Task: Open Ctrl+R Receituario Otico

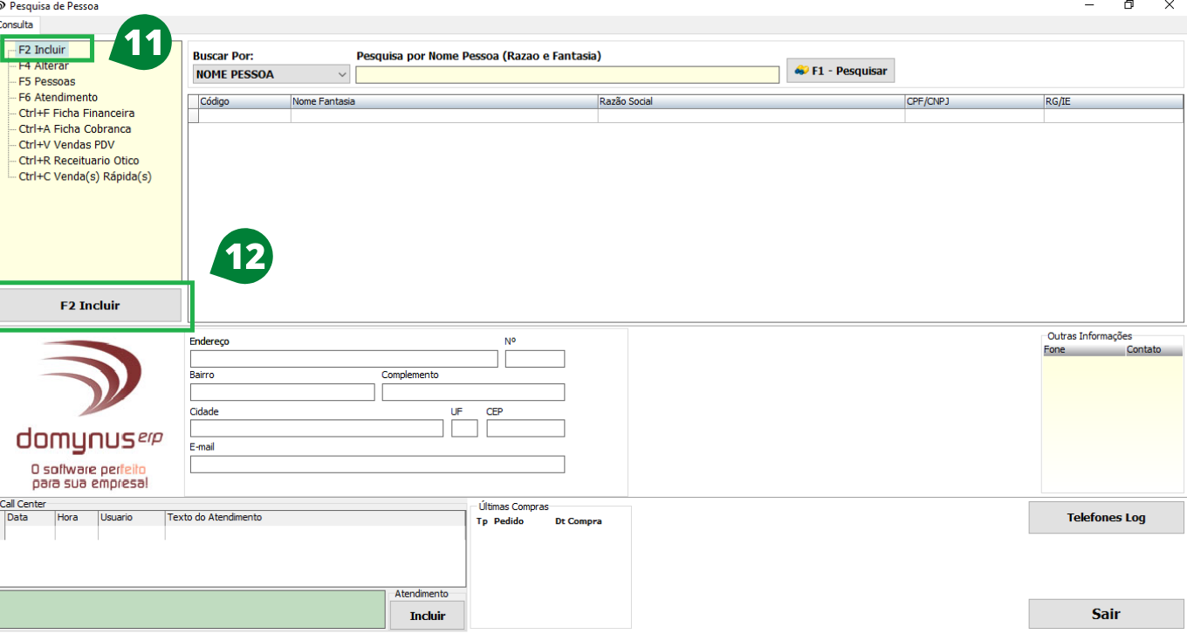Action: [79, 160]
